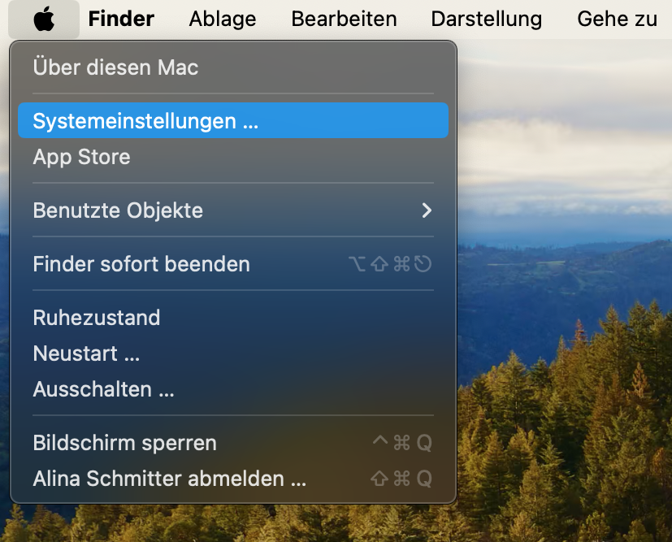The height and width of the screenshot is (542, 672).
Task: Open the Darstellung menu
Action: (486, 19)
